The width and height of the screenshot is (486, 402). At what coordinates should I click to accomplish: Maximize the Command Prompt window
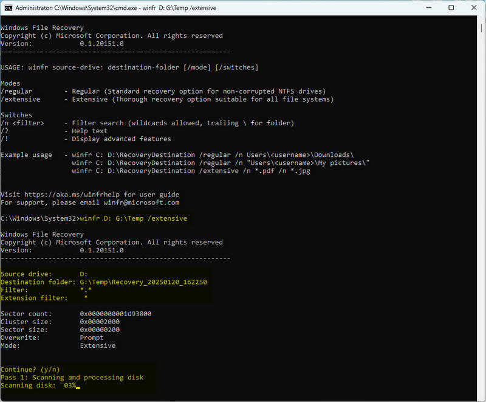pyautogui.click(x=451, y=8)
